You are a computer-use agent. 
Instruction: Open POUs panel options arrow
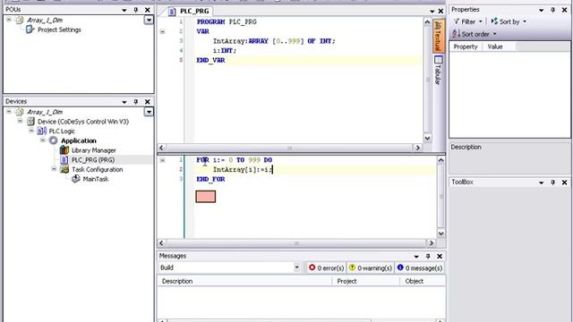pyautogui.click(x=124, y=10)
